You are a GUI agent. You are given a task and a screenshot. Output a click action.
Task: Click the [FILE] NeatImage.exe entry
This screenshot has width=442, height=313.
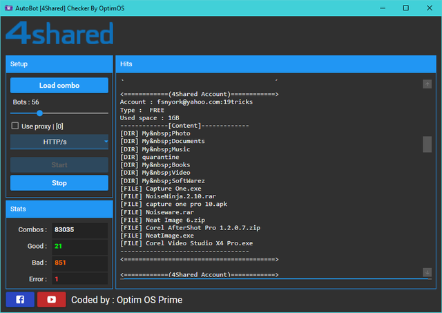157,236
